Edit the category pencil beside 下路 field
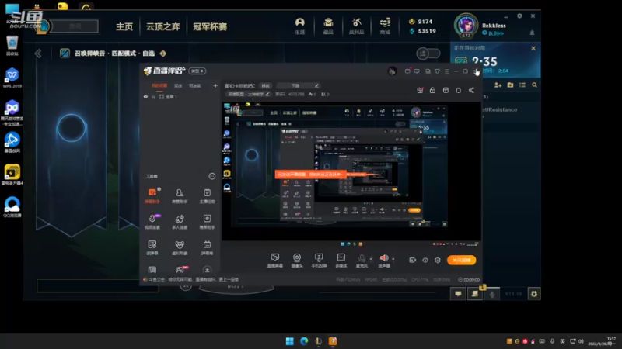This screenshot has width=622, height=349. (316, 85)
